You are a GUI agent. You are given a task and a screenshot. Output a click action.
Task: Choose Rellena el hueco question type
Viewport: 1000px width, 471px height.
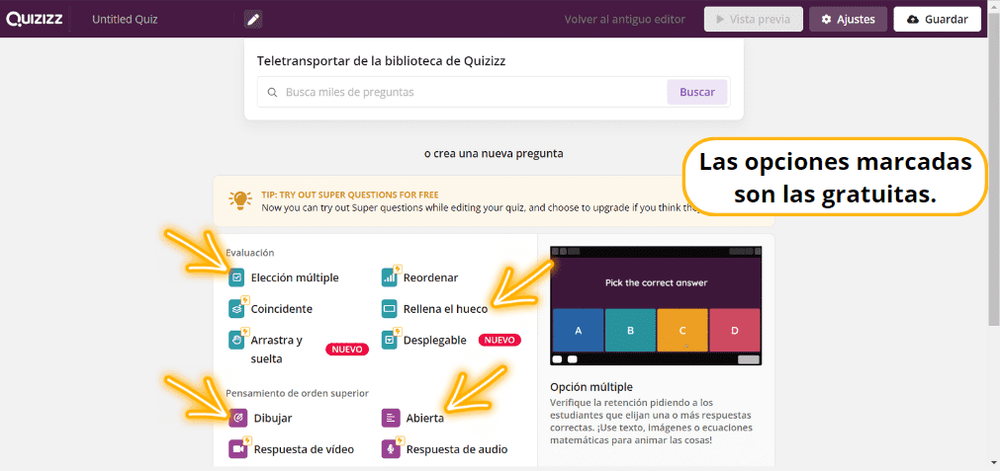[x=445, y=309]
